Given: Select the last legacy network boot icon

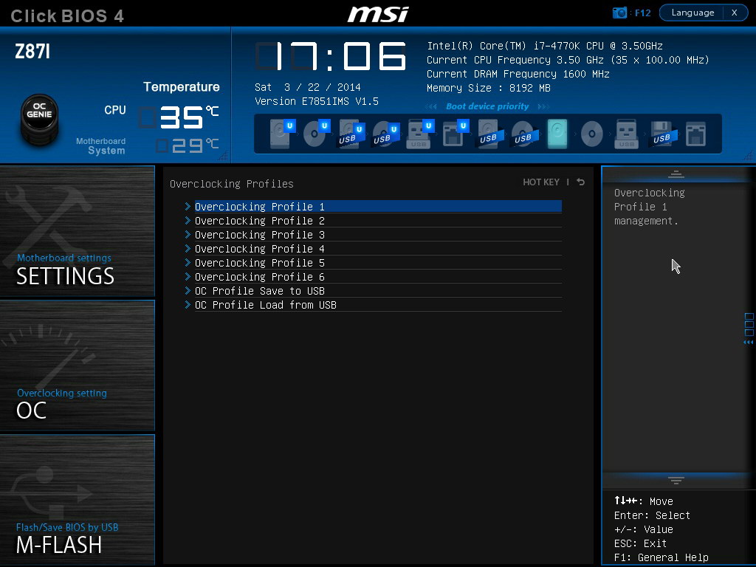Looking at the screenshot, I should 695,134.
